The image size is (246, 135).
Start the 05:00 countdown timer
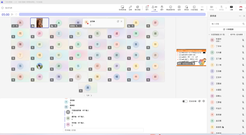[12, 14]
